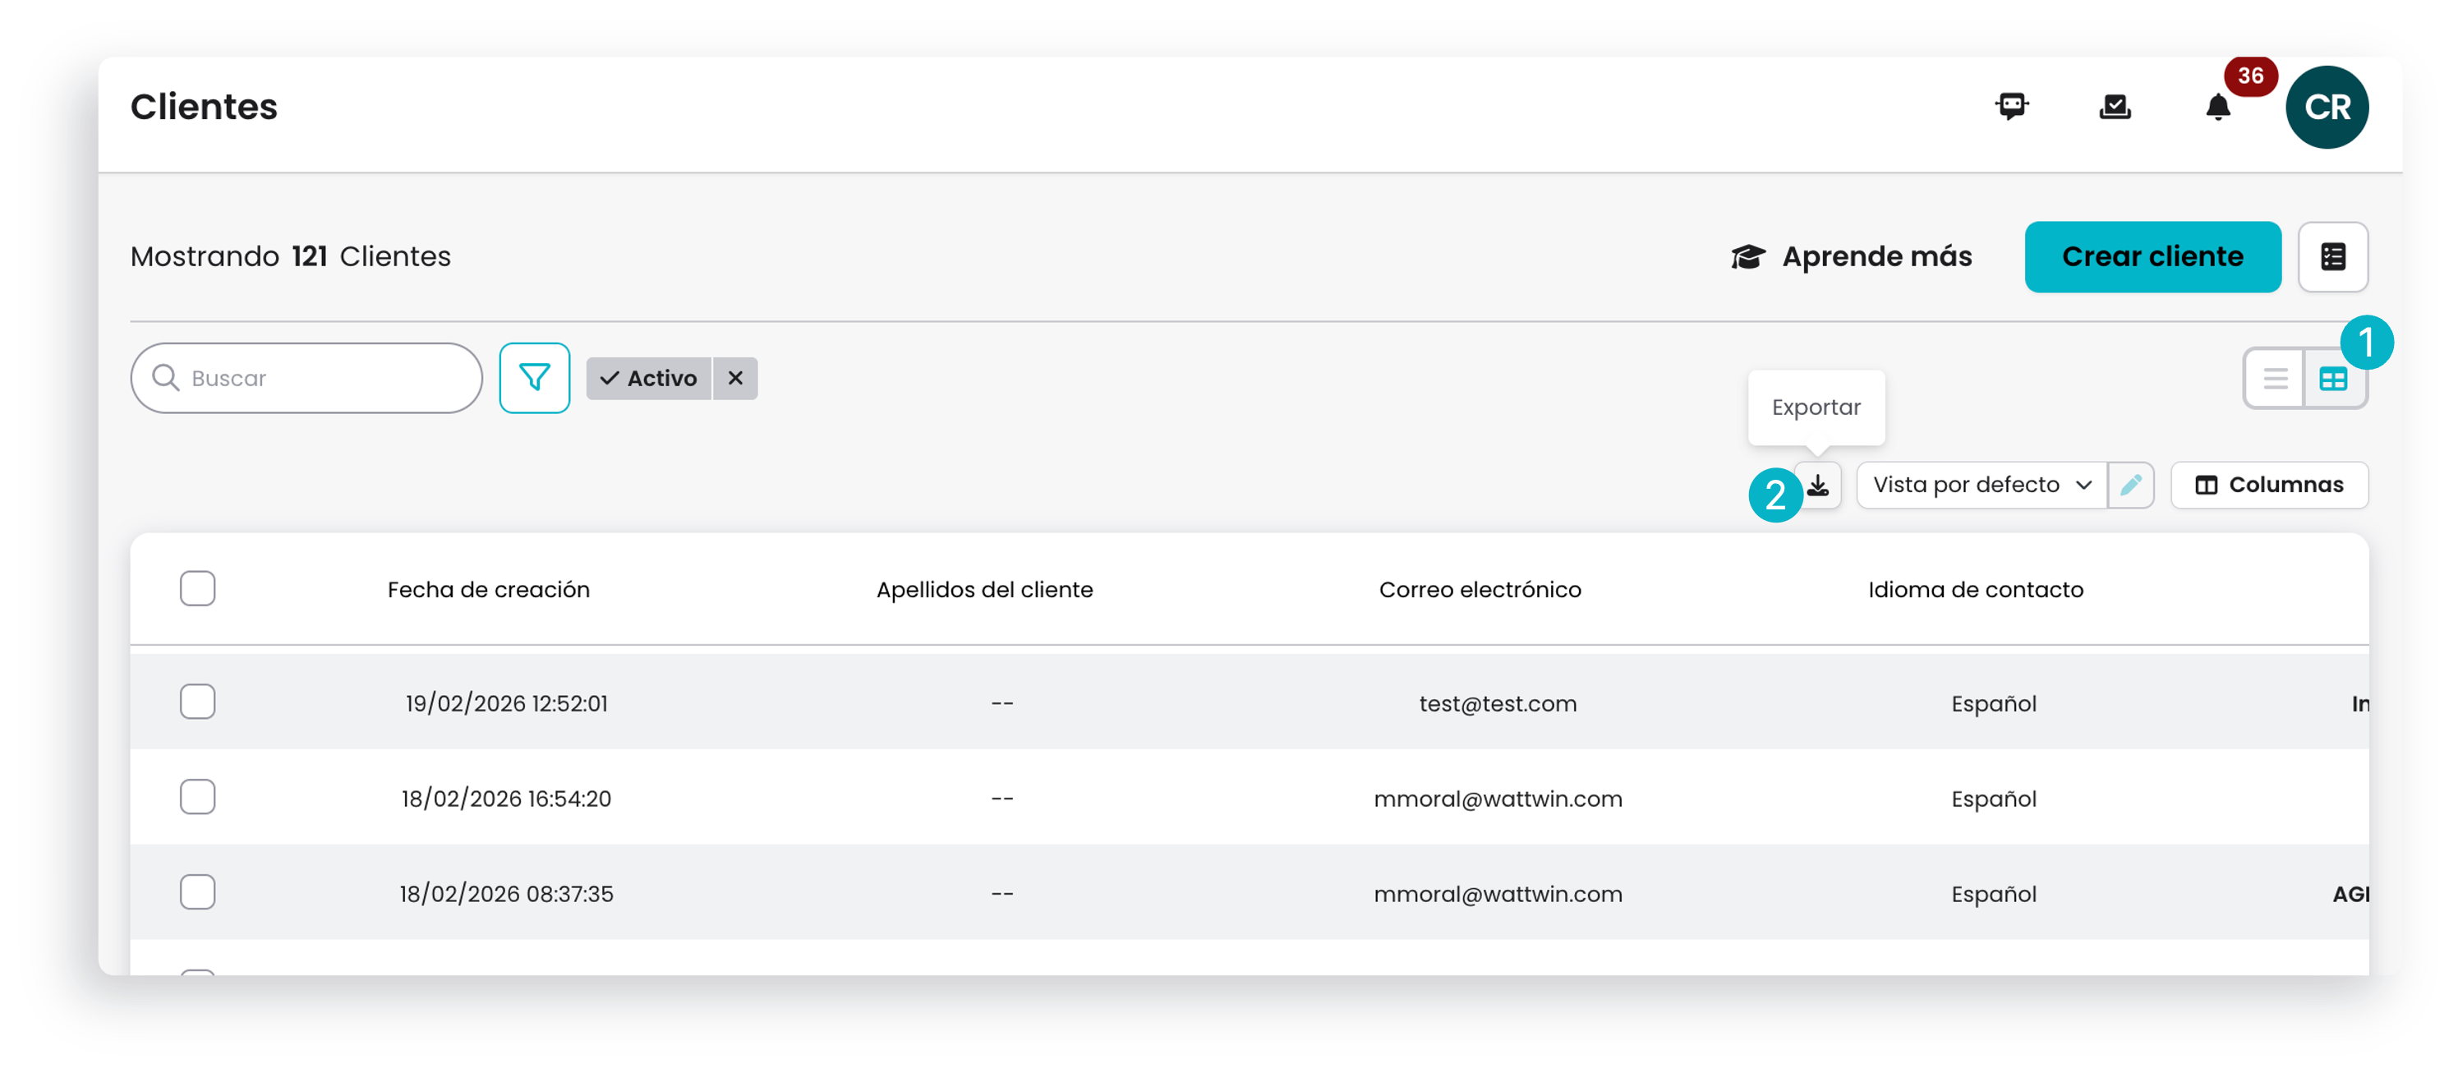Click the CR user avatar
The image size is (2458, 1073).
coord(2326,107)
